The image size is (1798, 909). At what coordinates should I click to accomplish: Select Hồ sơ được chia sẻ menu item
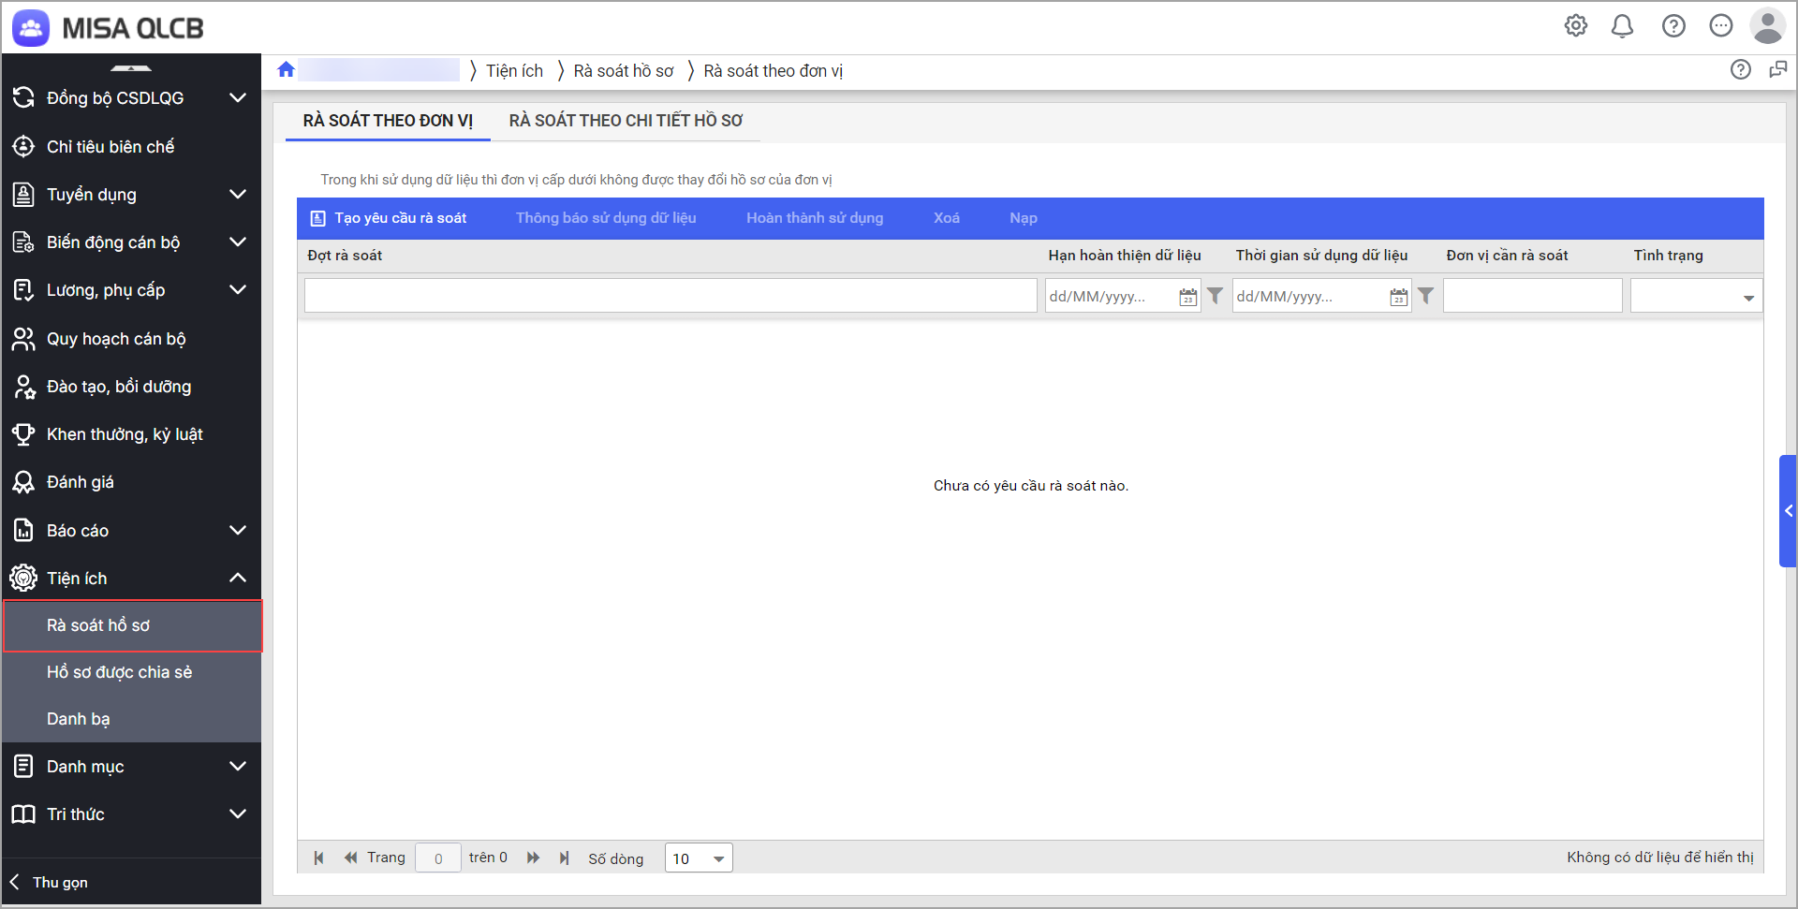(x=119, y=672)
